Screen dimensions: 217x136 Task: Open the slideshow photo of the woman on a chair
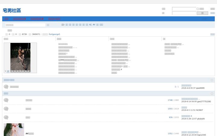(20, 57)
